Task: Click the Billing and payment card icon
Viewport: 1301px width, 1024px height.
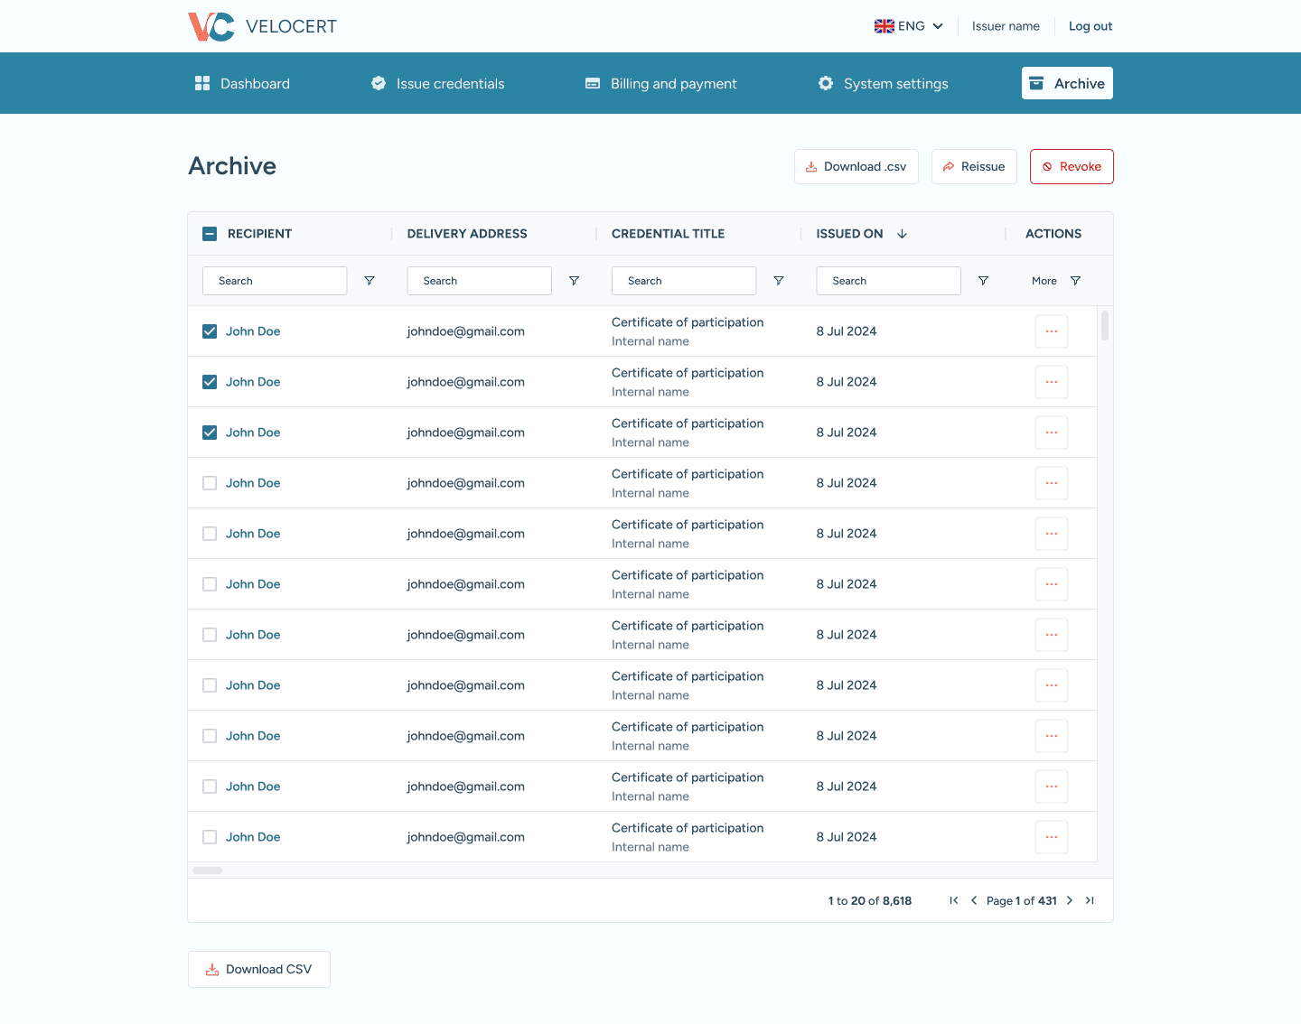Action: pyautogui.click(x=594, y=83)
